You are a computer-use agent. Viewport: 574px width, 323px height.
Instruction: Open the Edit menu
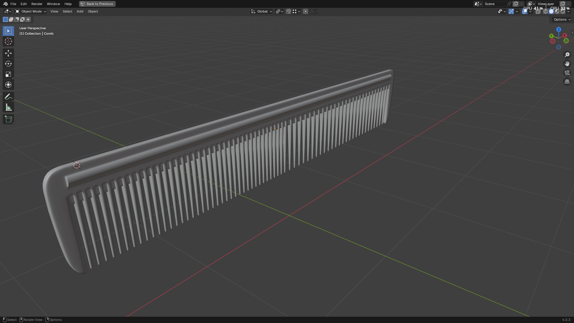24,4
